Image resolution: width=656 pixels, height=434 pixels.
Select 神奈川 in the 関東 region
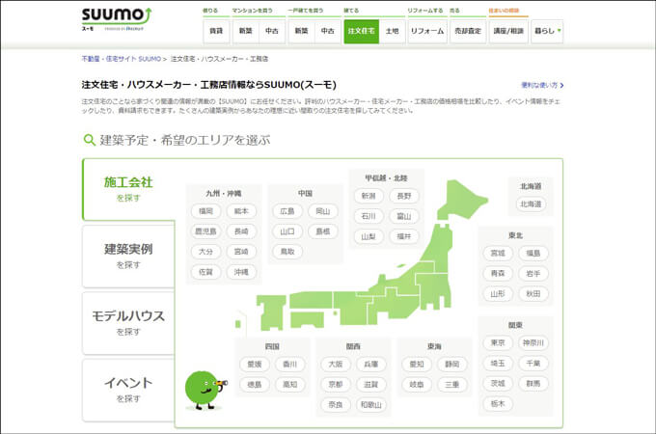coord(533,342)
